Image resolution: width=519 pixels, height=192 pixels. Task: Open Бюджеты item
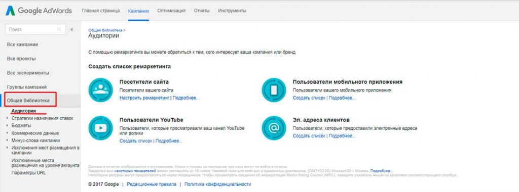(21, 125)
